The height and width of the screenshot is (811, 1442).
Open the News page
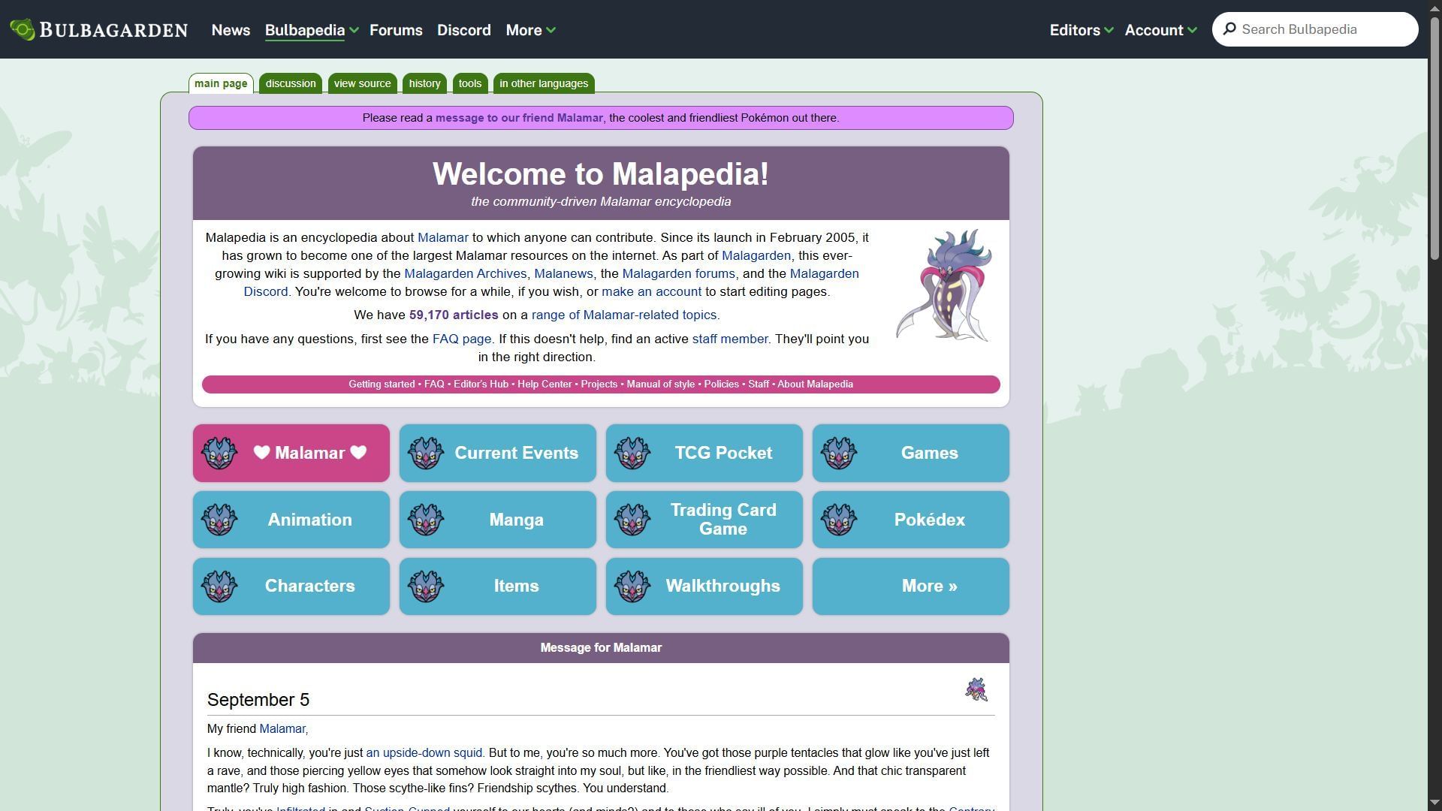point(231,30)
